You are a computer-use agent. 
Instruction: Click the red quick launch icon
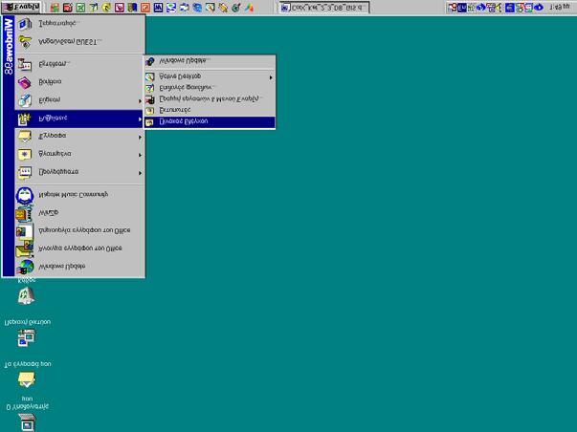click(x=67, y=8)
